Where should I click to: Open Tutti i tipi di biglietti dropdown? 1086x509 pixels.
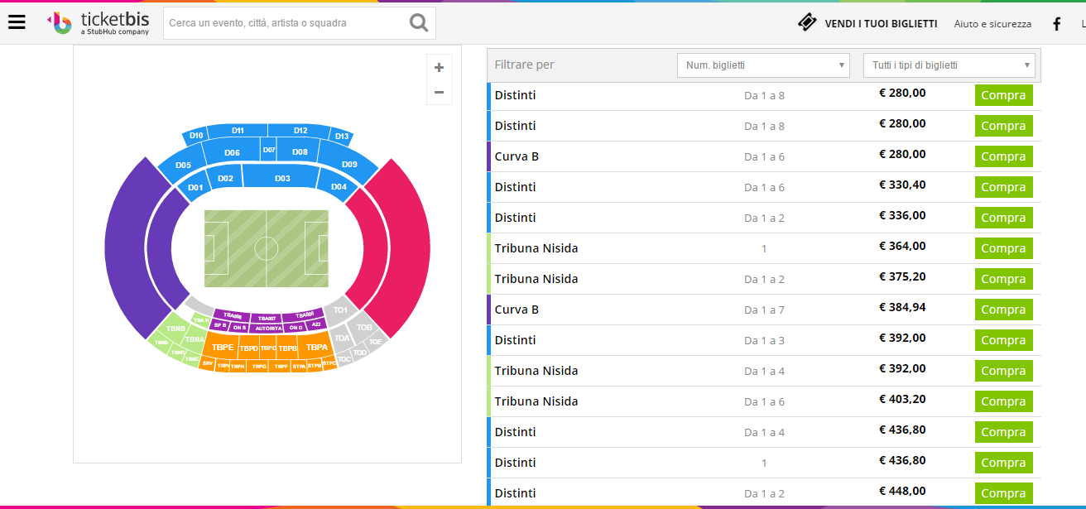pos(949,65)
